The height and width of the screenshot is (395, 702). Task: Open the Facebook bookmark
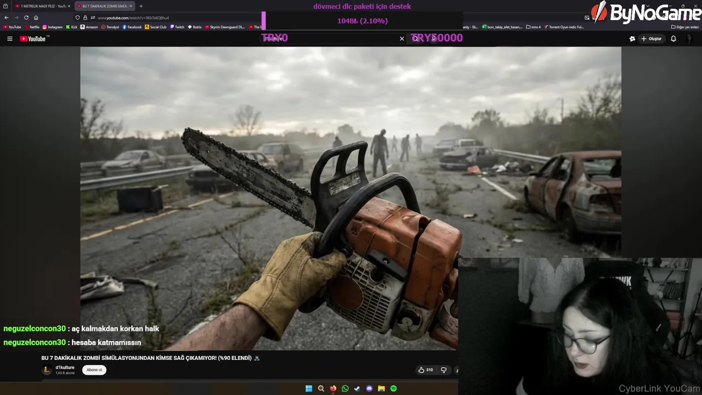[132, 27]
